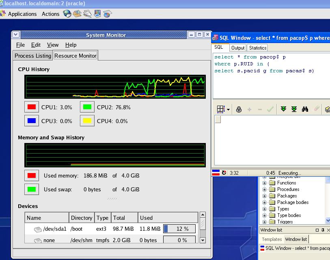Launch the spreadsheet chart icon in top panel
The width and height of the screenshot is (330, 260).
click(107, 14)
